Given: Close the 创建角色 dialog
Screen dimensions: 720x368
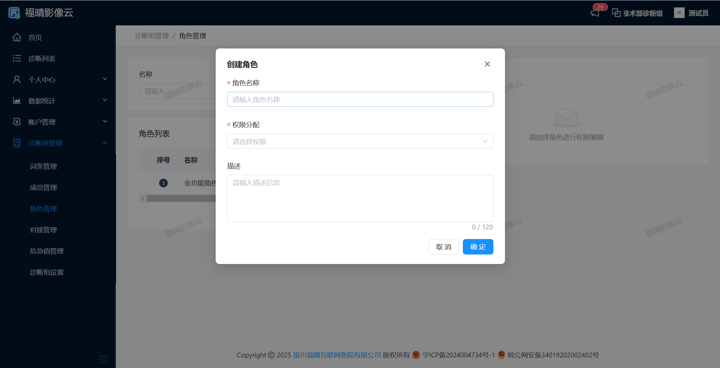Looking at the screenshot, I should (487, 64).
